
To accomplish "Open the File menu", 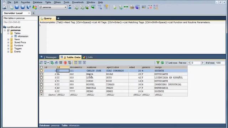I will tap(9, 2).
